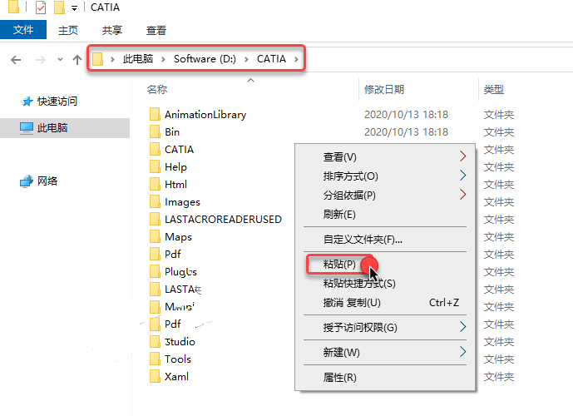This screenshot has width=573, height=416.
Task: Click the properties checkmark icon in title bar
Action: (40, 7)
